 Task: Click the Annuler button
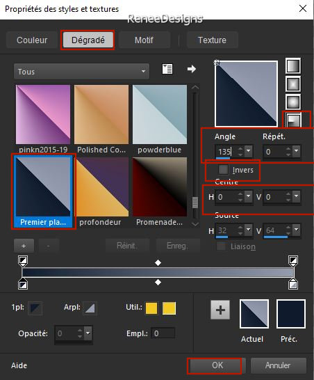[x=278, y=365]
